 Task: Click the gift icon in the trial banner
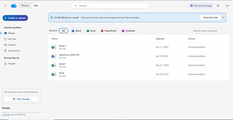tap(52, 17)
